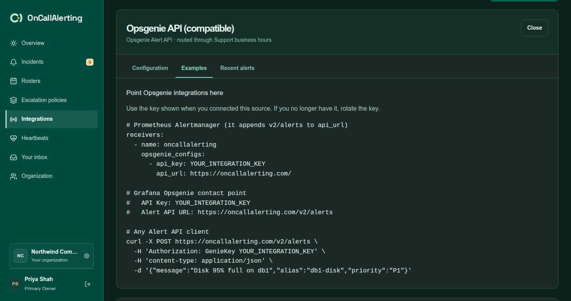The height and width of the screenshot is (301, 571).
Task: Click the "Any Alert API client" comment
Action: pos(167,232)
